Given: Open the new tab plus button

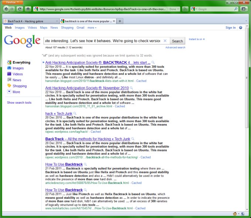Looking at the screenshot, I should point(120,21).
